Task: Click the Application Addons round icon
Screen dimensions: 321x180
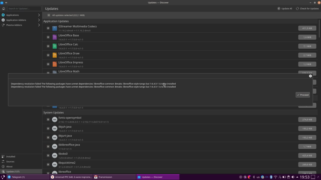Action: click(x=3, y=20)
